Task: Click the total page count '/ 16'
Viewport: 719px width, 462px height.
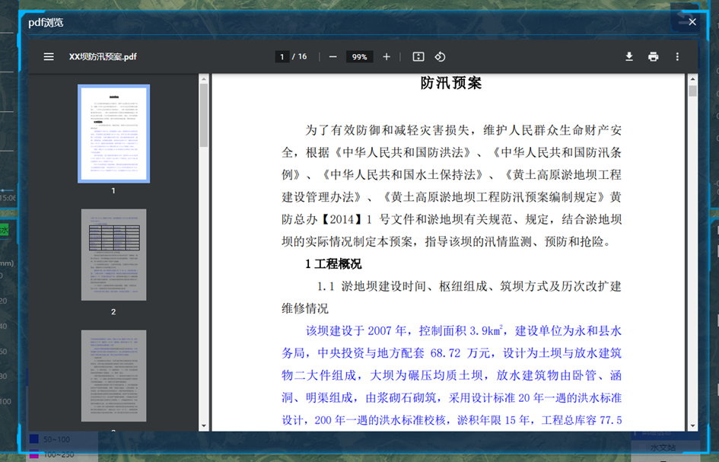Action: coord(300,56)
